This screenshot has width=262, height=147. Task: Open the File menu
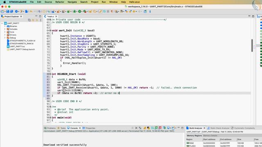pos(32,2)
